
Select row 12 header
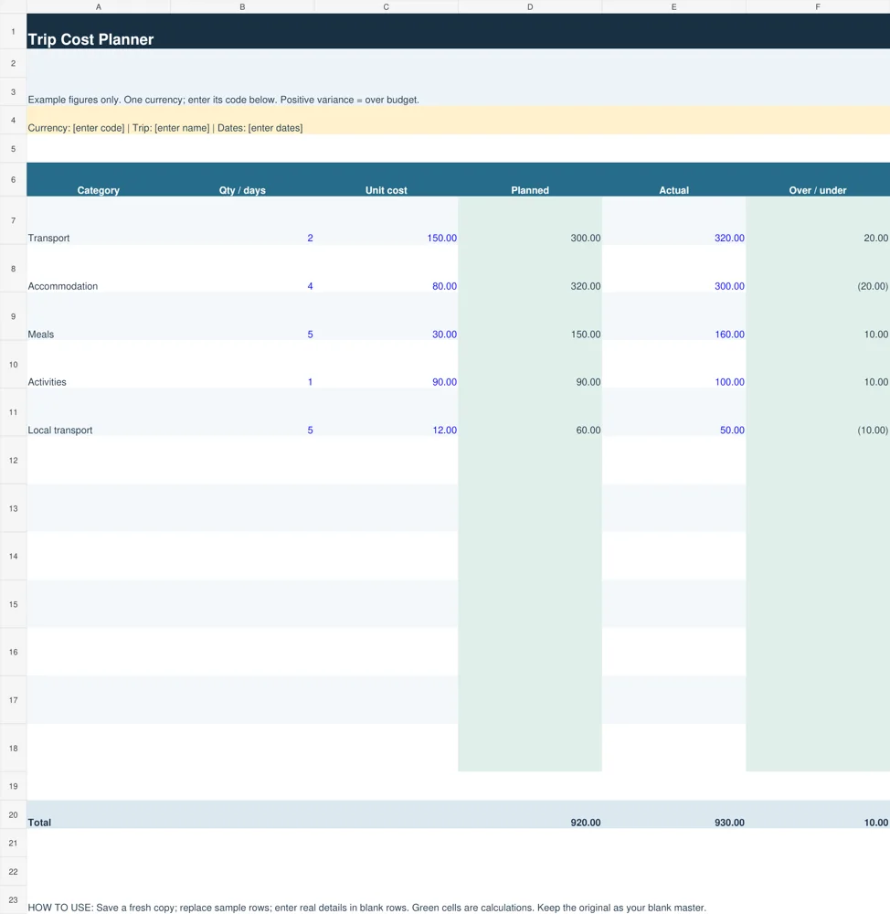(14, 461)
